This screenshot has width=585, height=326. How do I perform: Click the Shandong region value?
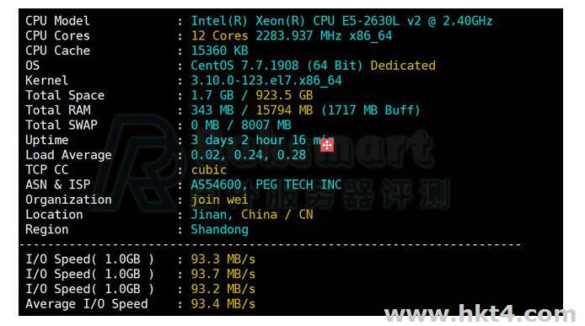219,229
